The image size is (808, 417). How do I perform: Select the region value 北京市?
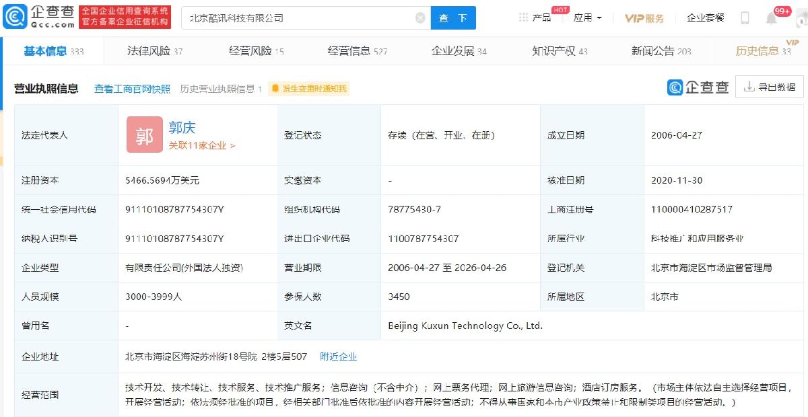pos(665,297)
